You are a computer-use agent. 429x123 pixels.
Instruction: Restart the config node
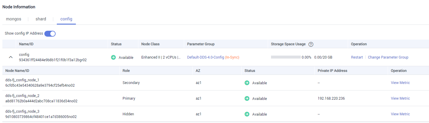click(357, 57)
